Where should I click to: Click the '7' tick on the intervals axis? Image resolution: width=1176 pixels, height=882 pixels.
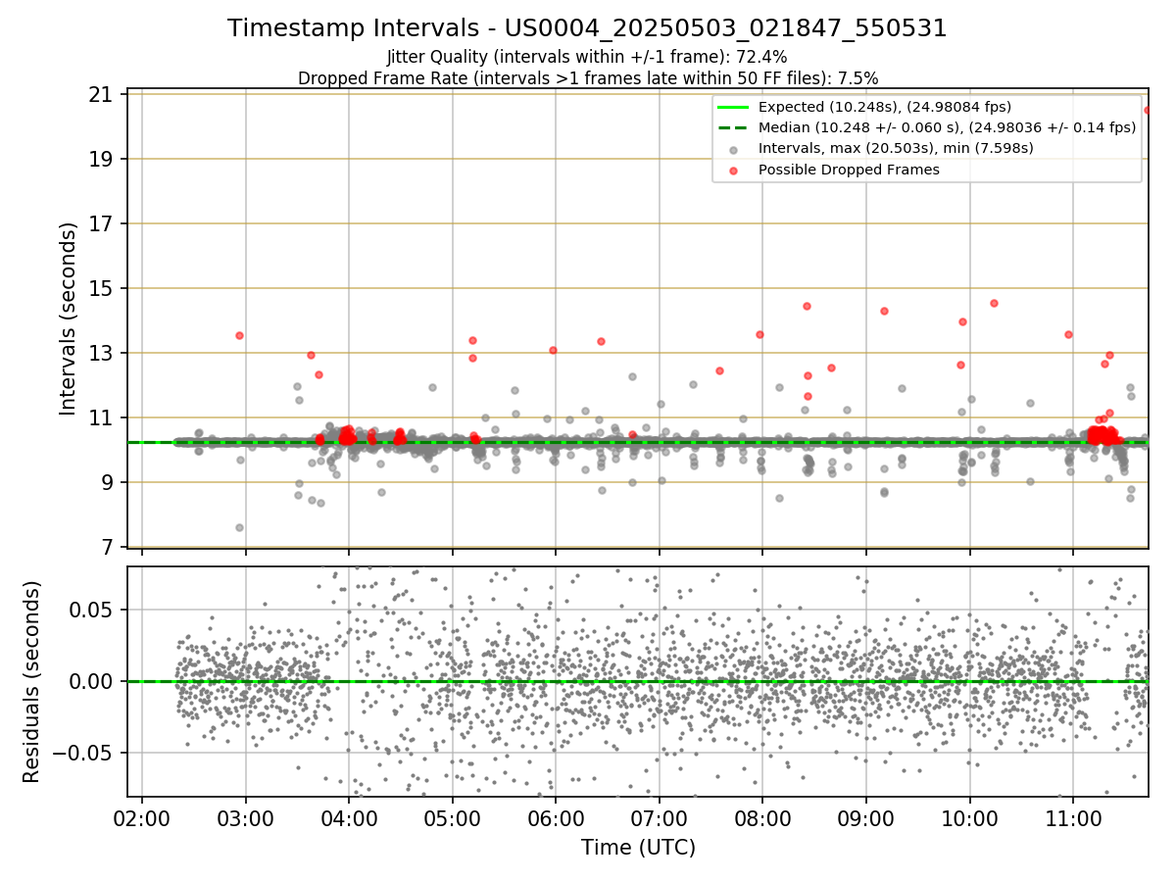coord(106,548)
